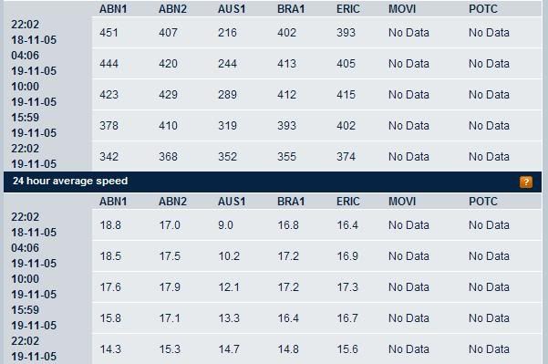This screenshot has height=364, width=548.
Task: Click the ERIC column header in speed table
Action: click(x=347, y=202)
